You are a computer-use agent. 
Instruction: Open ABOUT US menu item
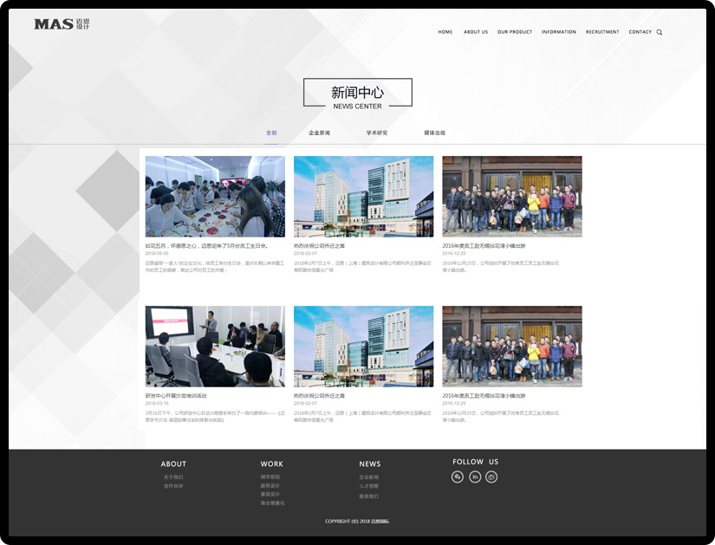pyautogui.click(x=476, y=32)
